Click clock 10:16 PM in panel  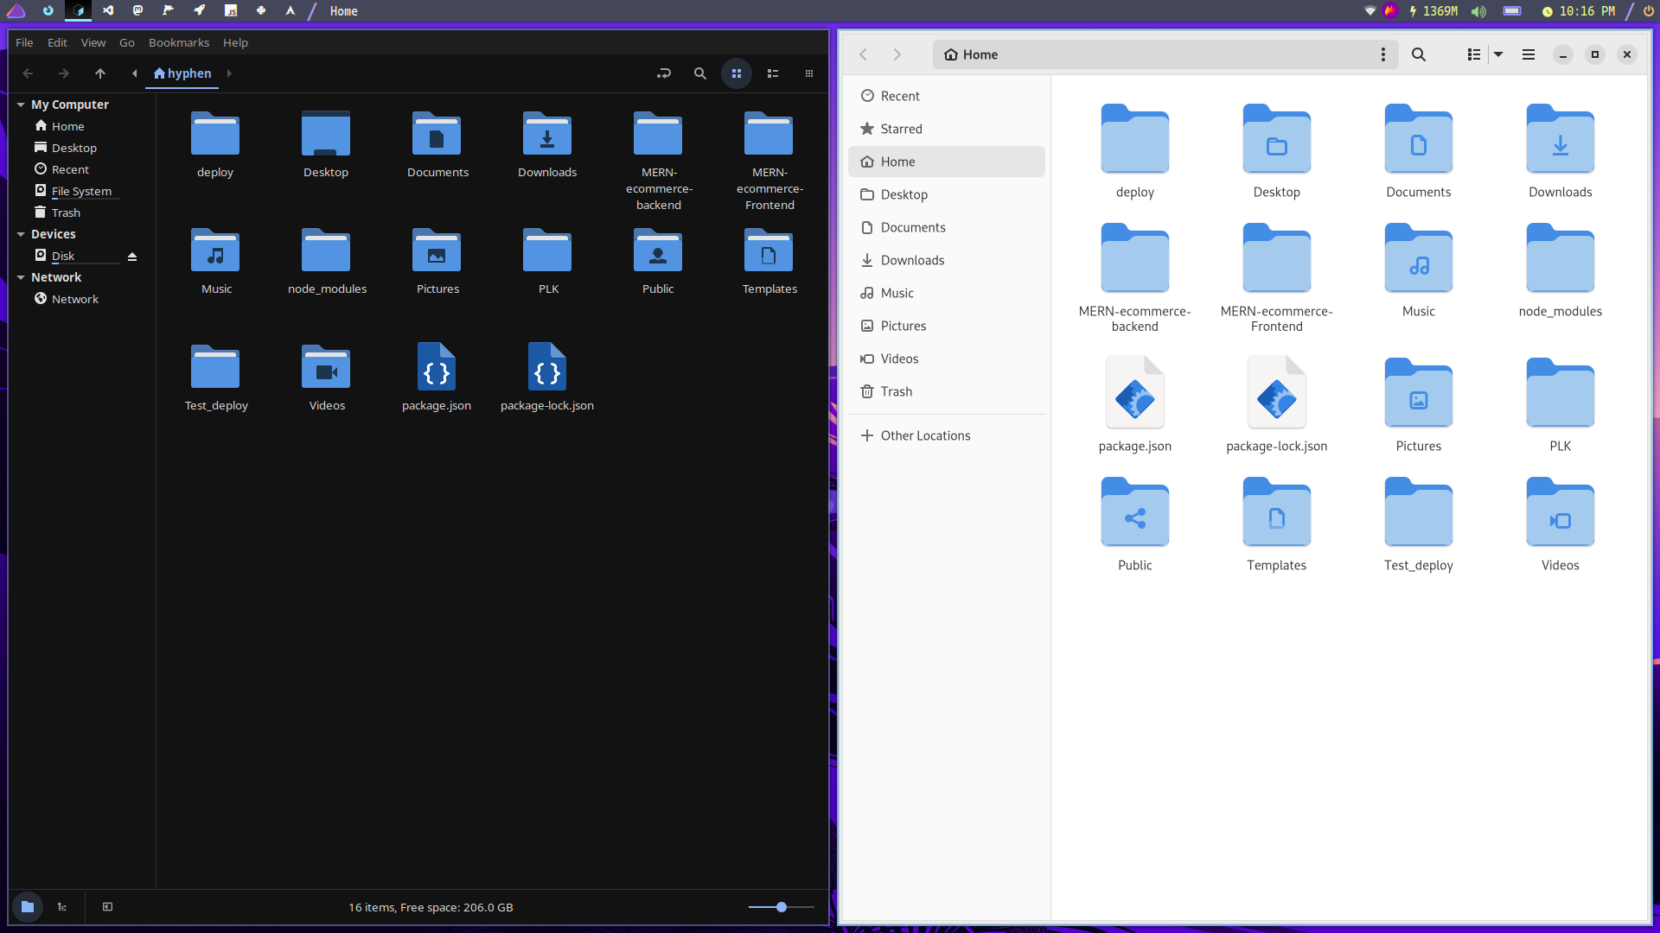point(1578,11)
